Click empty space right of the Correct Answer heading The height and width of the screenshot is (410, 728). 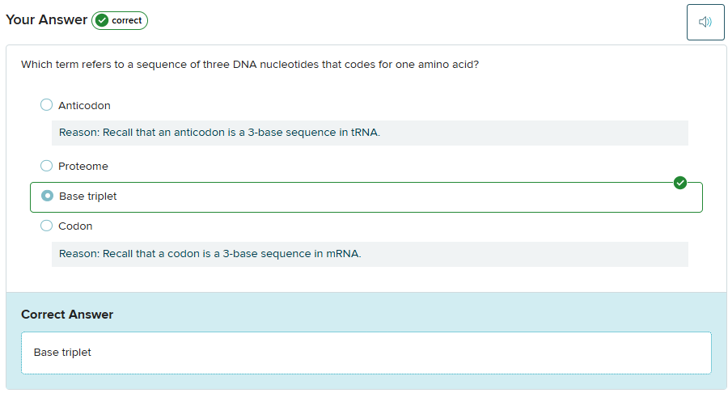pos(404,315)
